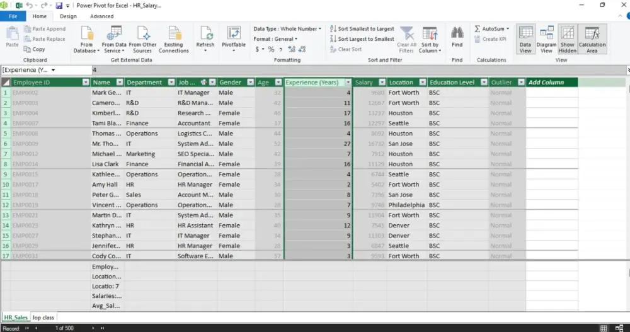This screenshot has width=630, height=332.
Task: Select all cells with corner button
Action: pyautogui.click(x=6, y=83)
